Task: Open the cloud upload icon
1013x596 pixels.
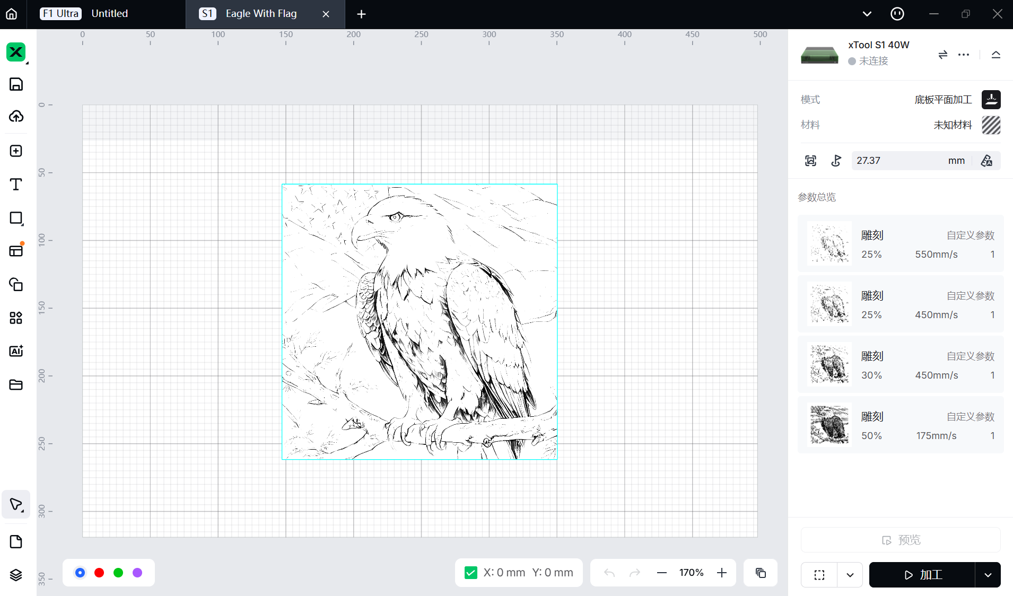Action: [16, 116]
